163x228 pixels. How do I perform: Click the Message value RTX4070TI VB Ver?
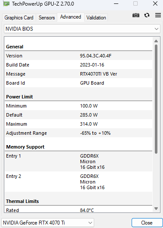(x=98, y=74)
